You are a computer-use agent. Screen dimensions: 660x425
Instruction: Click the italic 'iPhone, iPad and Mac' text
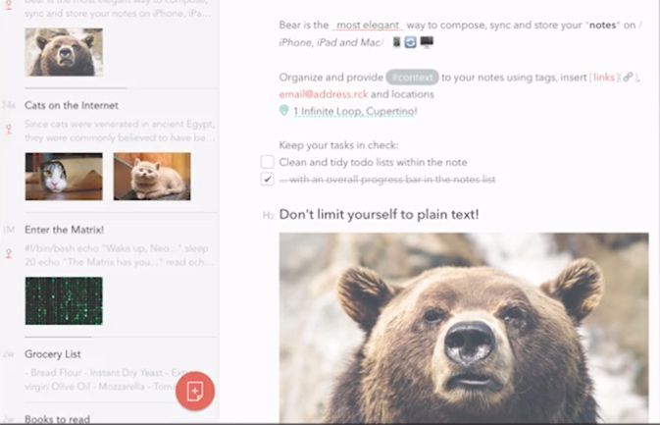pyautogui.click(x=330, y=42)
